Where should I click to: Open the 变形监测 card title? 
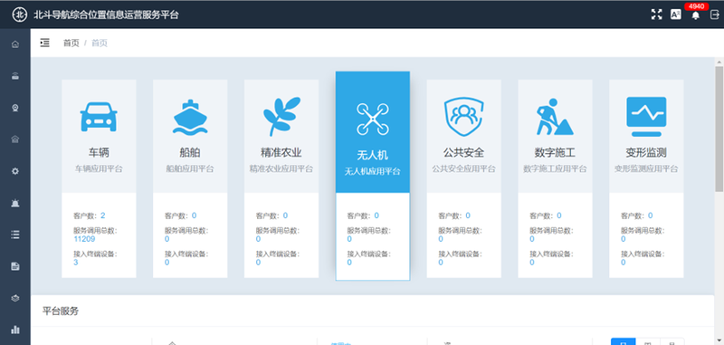[x=646, y=152]
